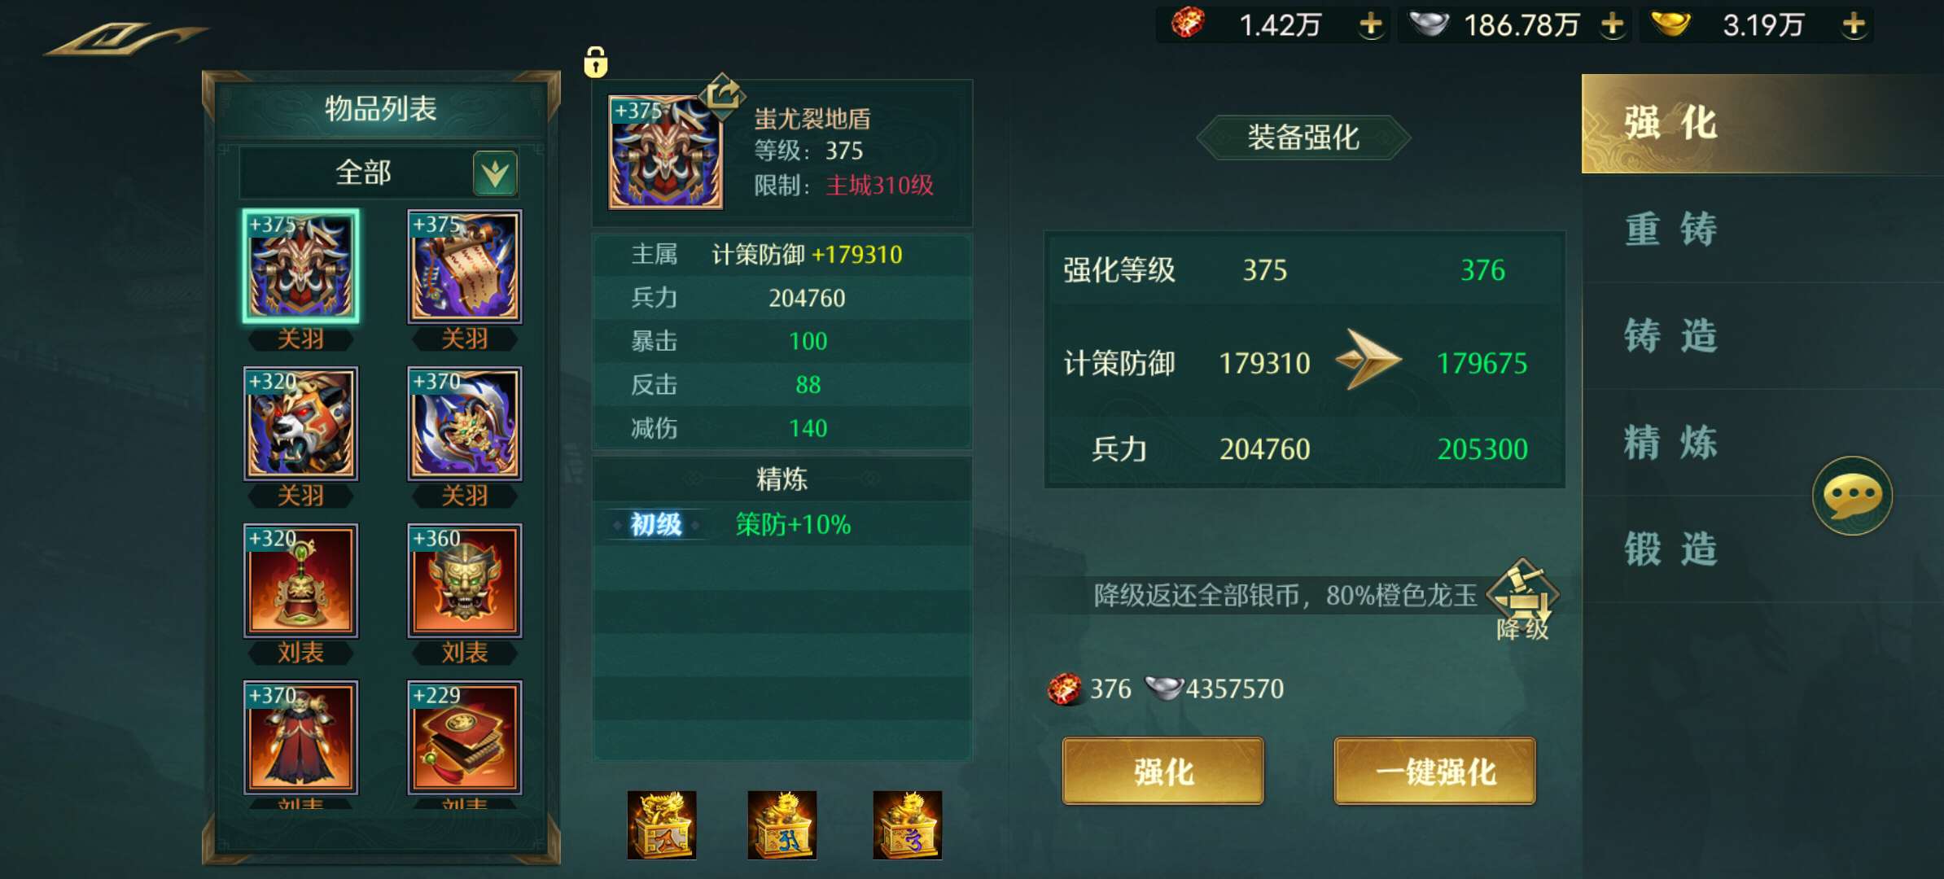The width and height of the screenshot is (1944, 879).
Task: Add silver coins using plus icon
Action: (x=1612, y=24)
